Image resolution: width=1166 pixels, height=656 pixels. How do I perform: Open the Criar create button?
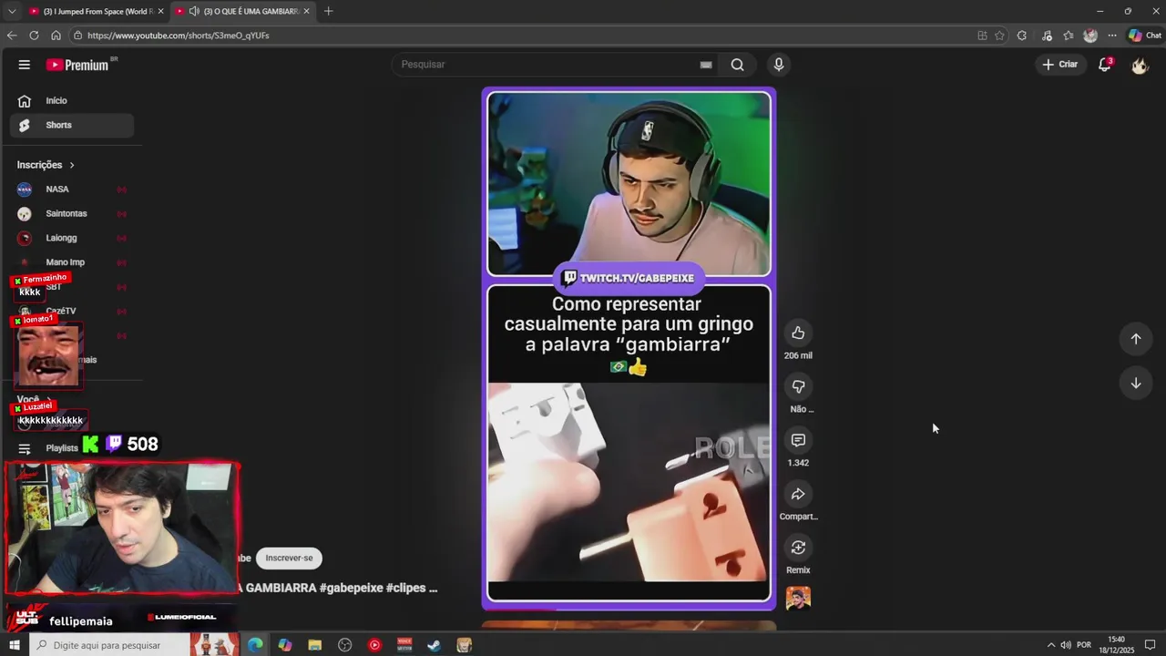tap(1060, 65)
